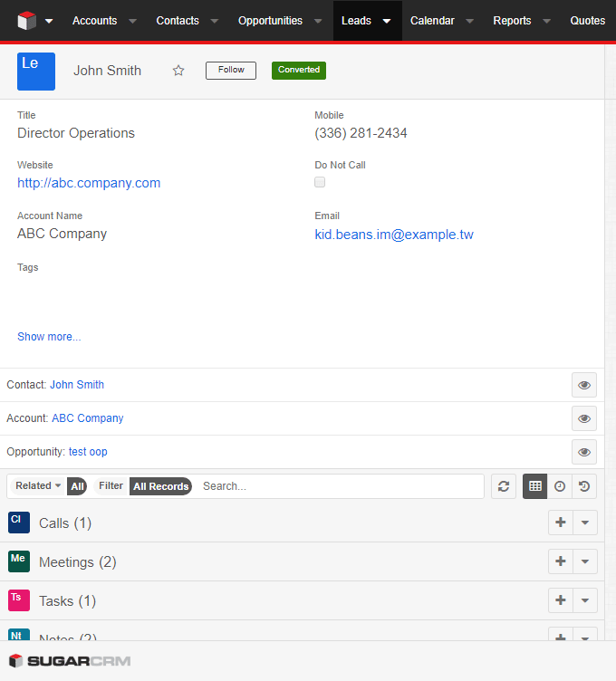Image resolution: width=616 pixels, height=681 pixels.
Task: Click the SugarCRM footer logo
Action: [70, 661]
